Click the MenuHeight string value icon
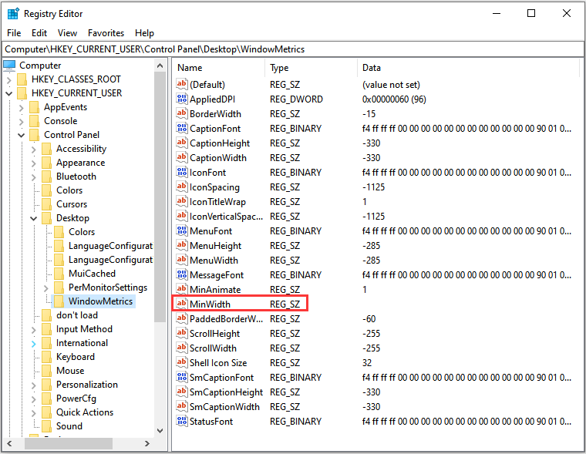This screenshot has width=586, height=454. [182, 245]
